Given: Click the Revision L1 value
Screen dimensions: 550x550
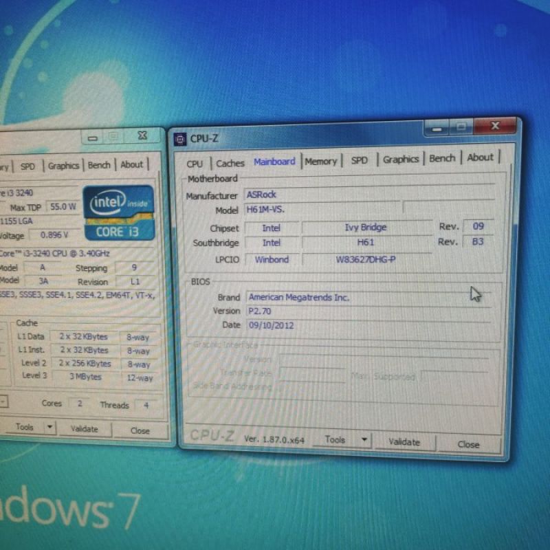Looking at the screenshot, I should click(135, 282).
